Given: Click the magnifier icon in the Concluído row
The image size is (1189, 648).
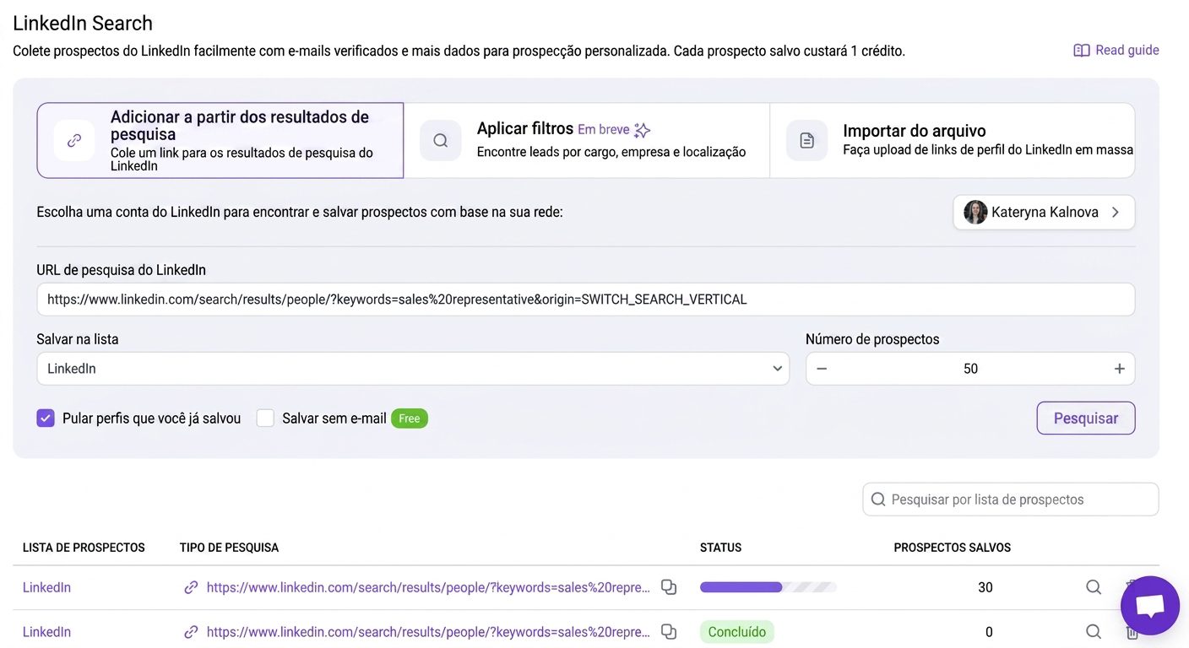Looking at the screenshot, I should point(1094,632).
